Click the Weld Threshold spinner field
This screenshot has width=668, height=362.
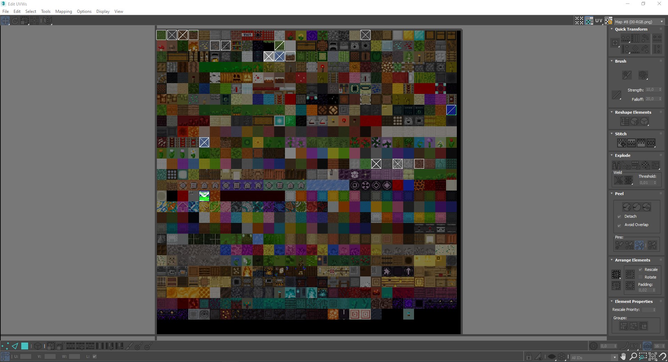click(x=647, y=183)
